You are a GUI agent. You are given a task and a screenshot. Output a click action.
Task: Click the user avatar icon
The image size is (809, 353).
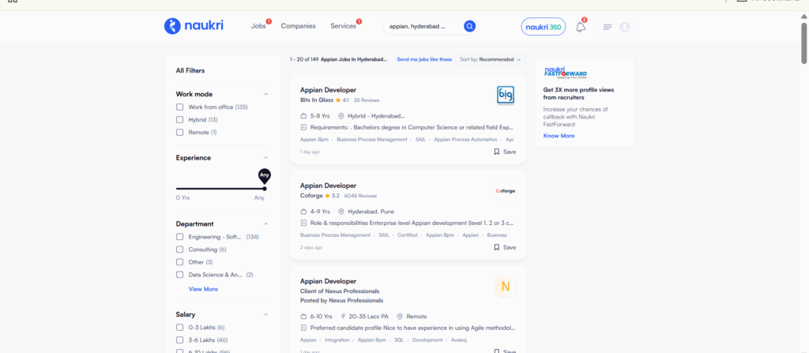(x=624, y=27)
